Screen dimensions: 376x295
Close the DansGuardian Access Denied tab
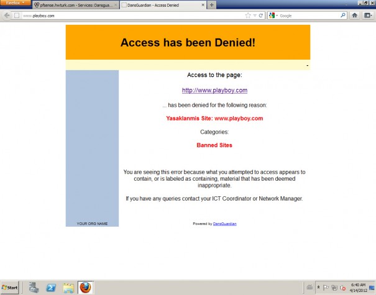pos(203,5)
